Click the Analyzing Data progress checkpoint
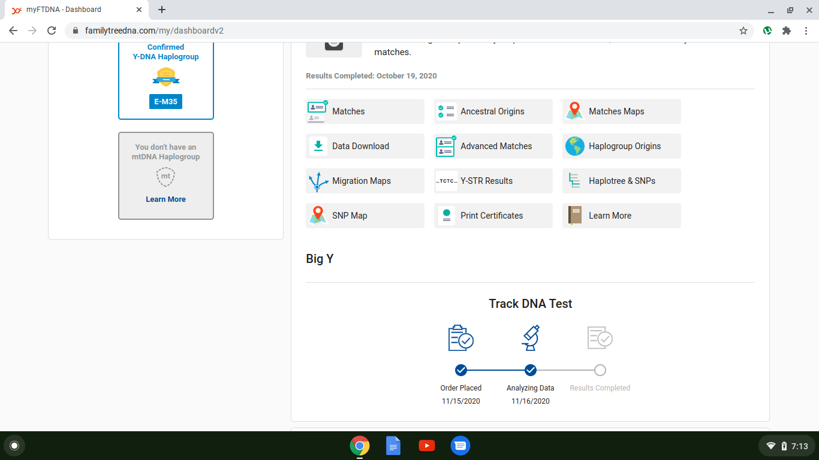The height and width of the screenshot is (460, 819). click(x=531, y=370)
